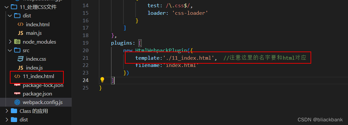This screenshot has width=348, height=125.
Task: Click the node_modules folder icon
Action: [17, 42]
